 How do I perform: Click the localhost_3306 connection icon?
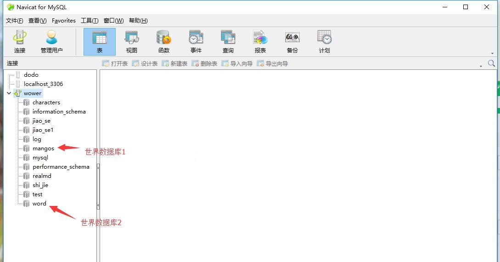tap(18, 84)
